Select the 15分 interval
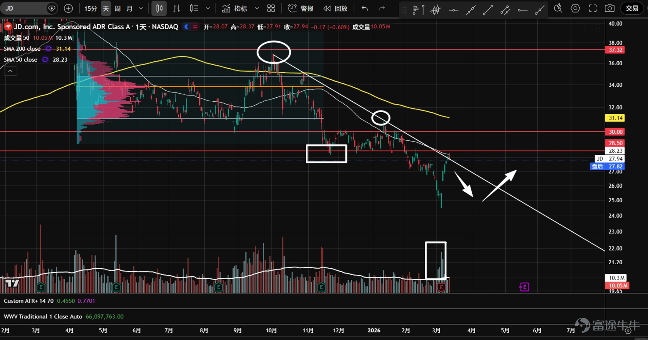648x340 pixels. pyautogui.click(x=91, y=8)
